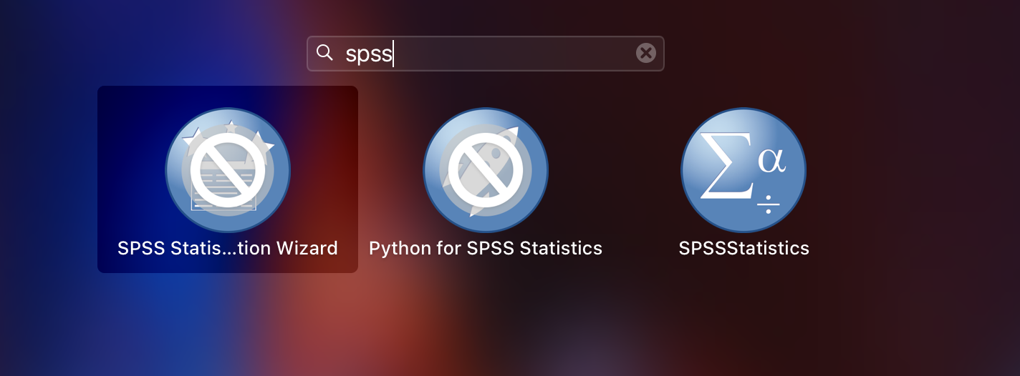Viewport: 1020px width, 376px height.
Task: Open the SPSS Statistics Wizard app icon
Action: tap(228, 170)
